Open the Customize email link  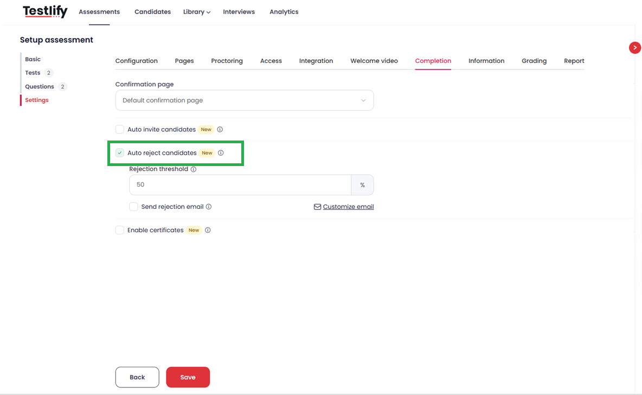pyautogui.click(x=348, y=207)
